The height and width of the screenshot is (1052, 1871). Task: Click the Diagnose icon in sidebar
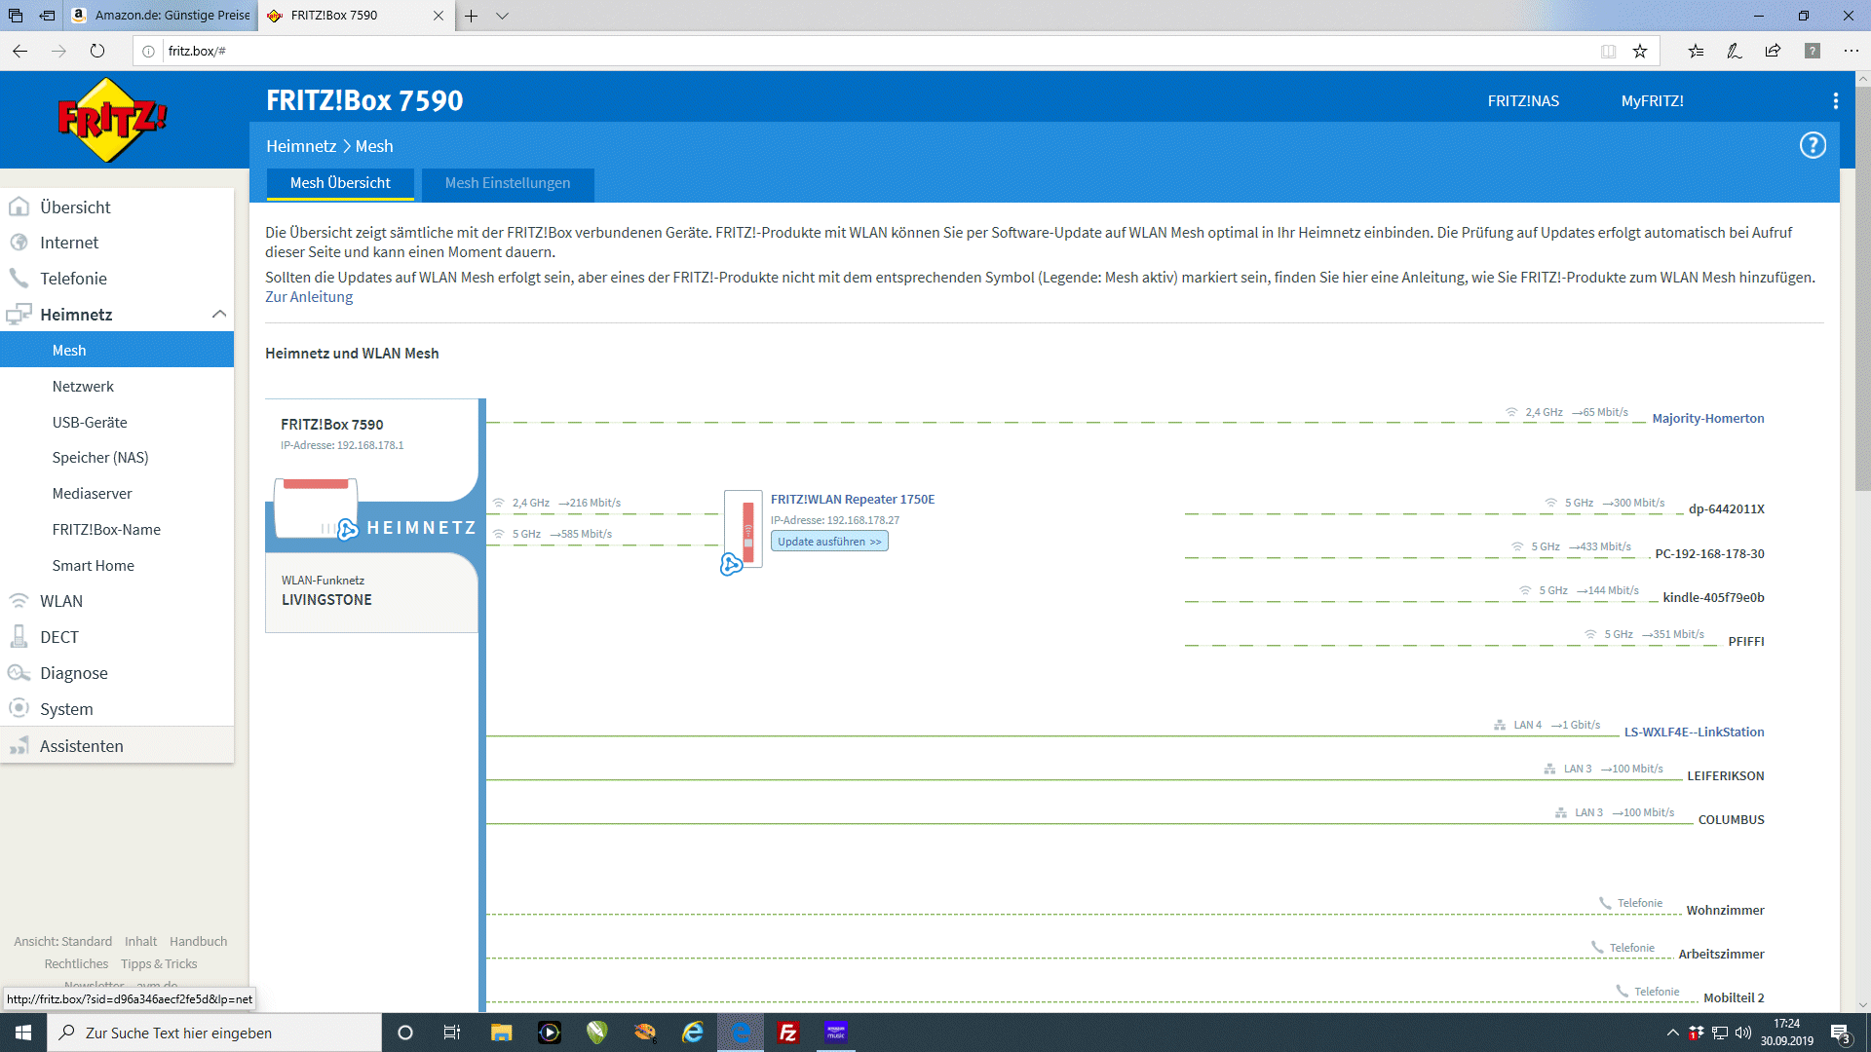point(19,673)
